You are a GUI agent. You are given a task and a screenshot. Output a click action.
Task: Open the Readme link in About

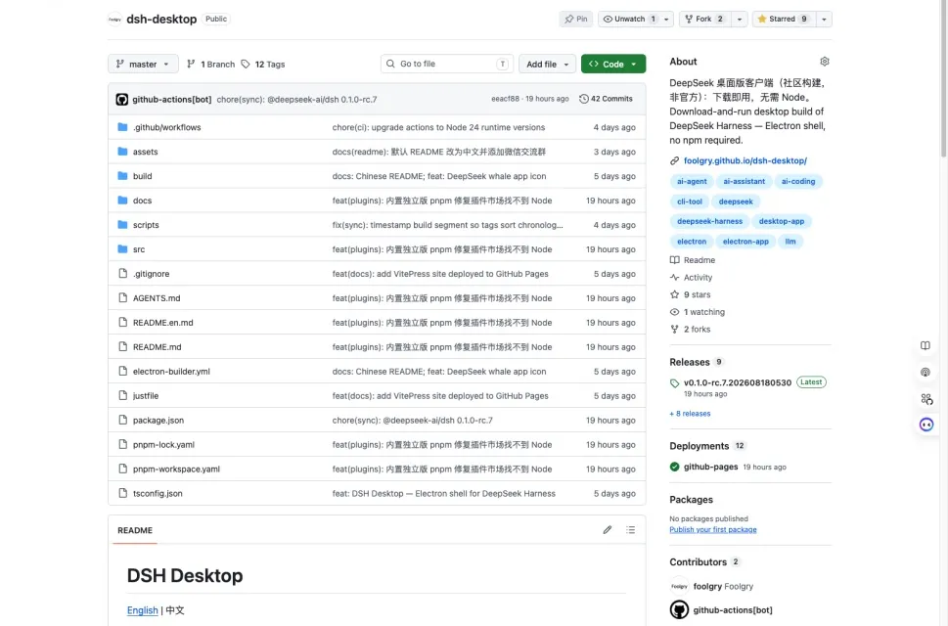[693, 260]
